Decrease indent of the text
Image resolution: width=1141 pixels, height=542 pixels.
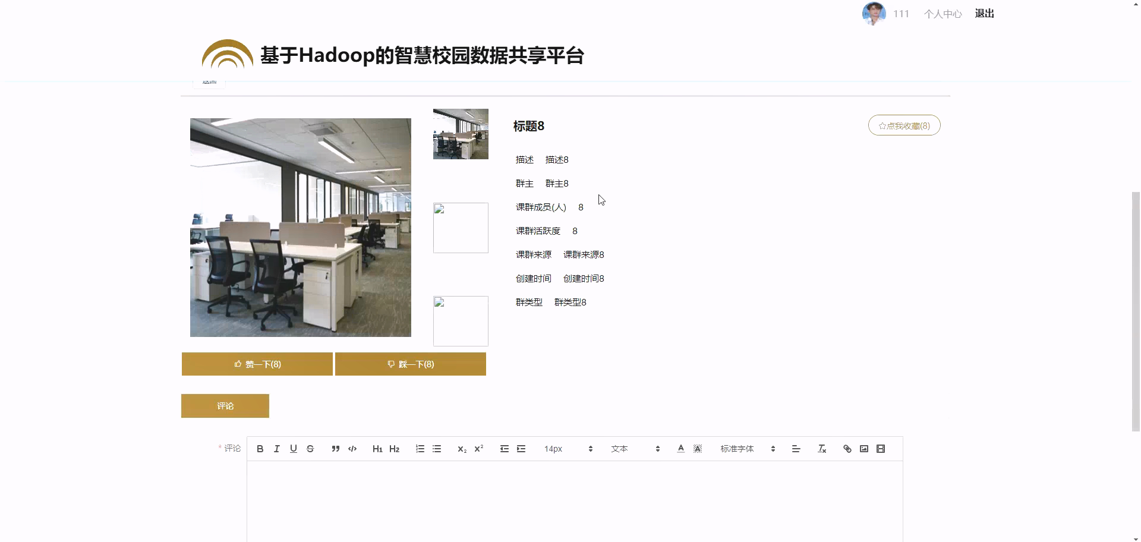pyautogui.click(x=505, y=449)
